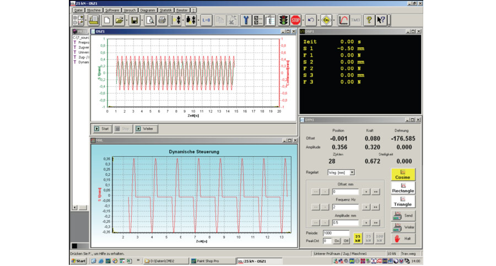Click the wrench settings toolbar icon
Viewport: 496px width, 266px height.
[x=246, y=20]
